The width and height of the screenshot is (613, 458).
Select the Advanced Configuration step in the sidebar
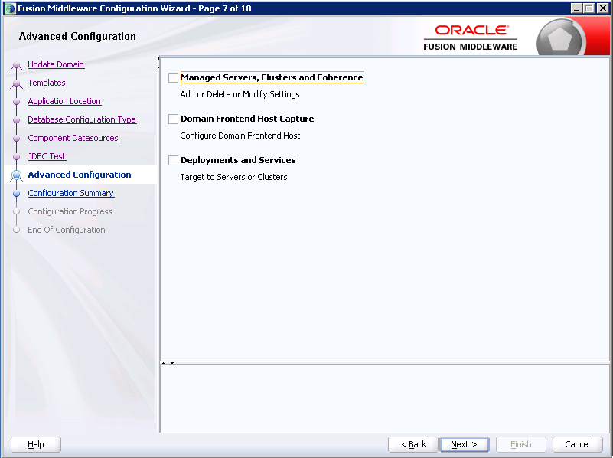pos(80,175)
